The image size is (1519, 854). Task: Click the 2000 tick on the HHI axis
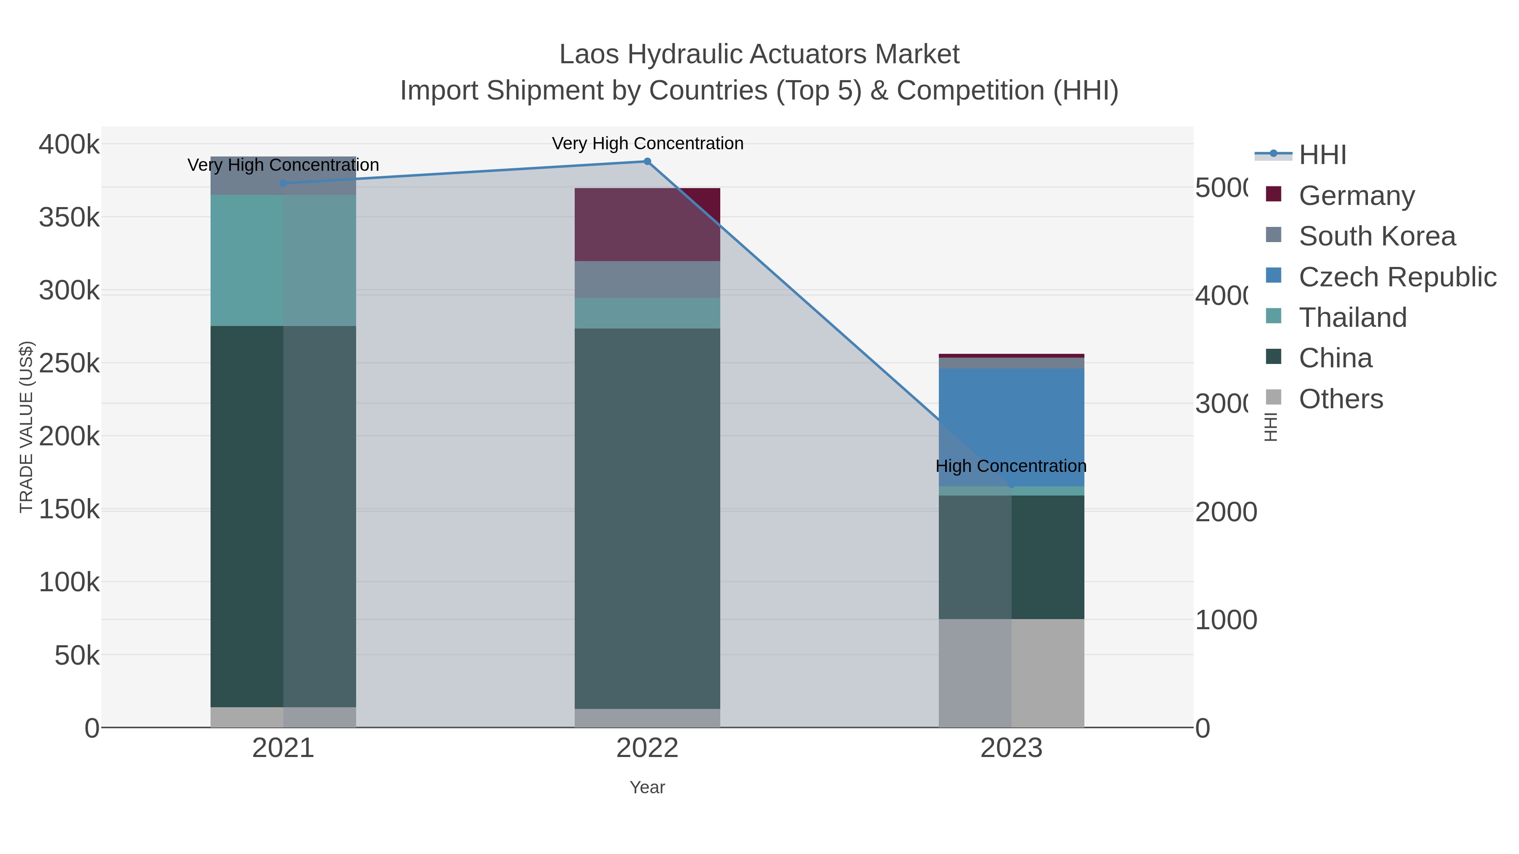point(1227,512)
